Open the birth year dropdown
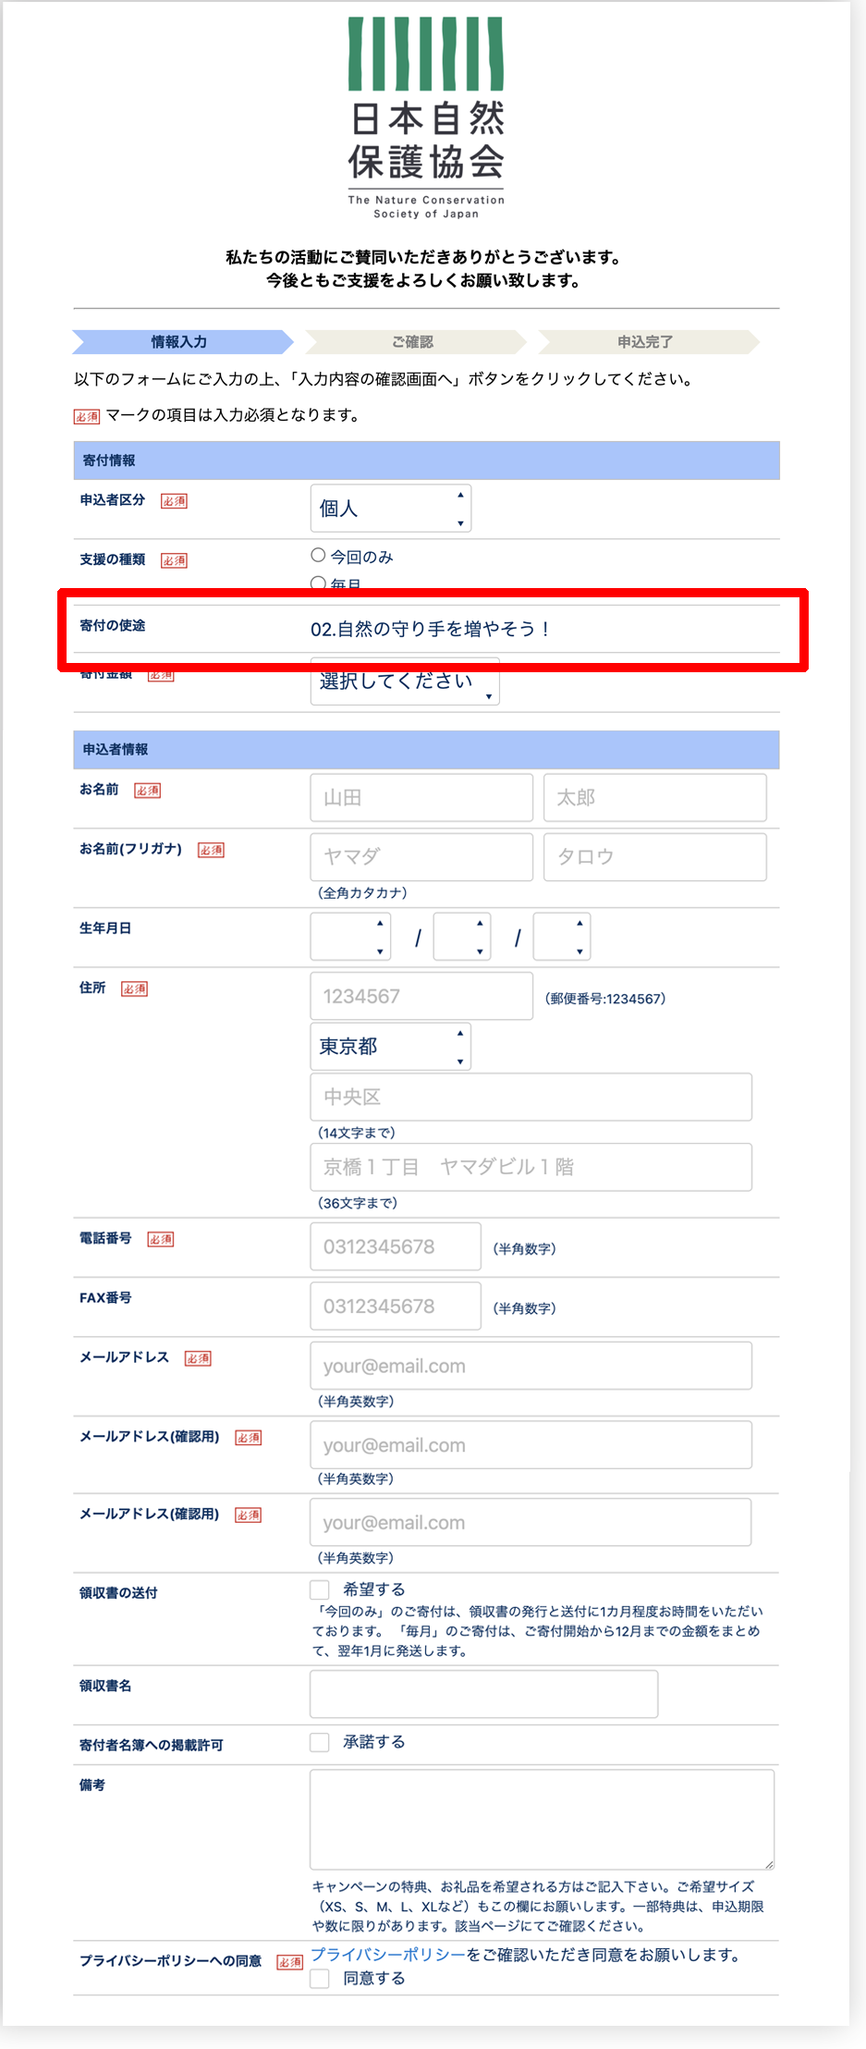This screenshot has width=866, height=2049. tap(350, 937)
